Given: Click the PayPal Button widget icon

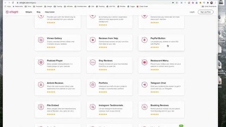Looking at the screenshot, I should 144,40.
